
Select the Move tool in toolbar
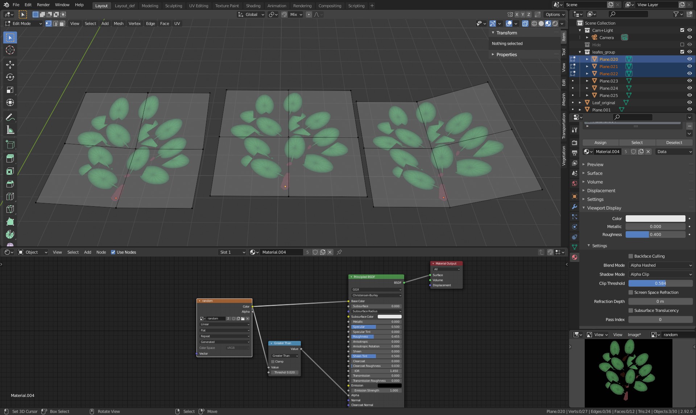(10, 65)
